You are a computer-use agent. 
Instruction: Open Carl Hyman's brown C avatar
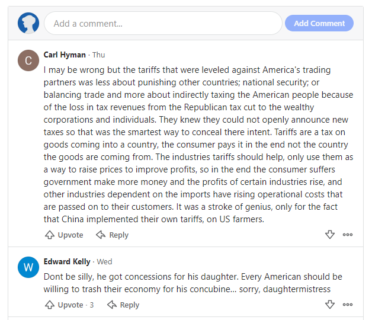tap(28, 60)
